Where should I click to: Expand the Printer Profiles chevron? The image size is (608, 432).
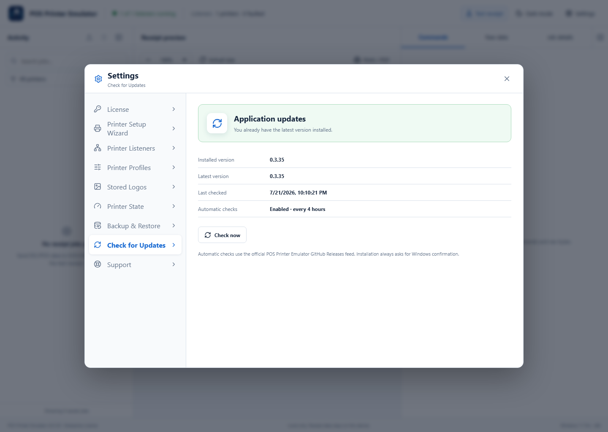(174, 167)
